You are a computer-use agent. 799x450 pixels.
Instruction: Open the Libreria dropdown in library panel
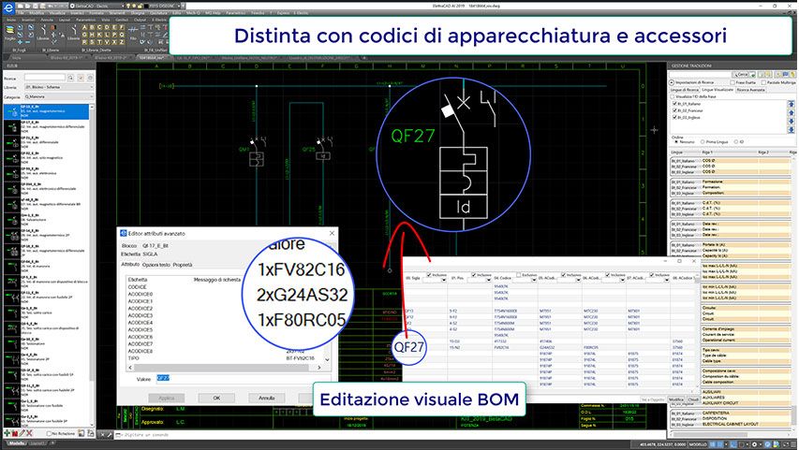coord(59,87)
